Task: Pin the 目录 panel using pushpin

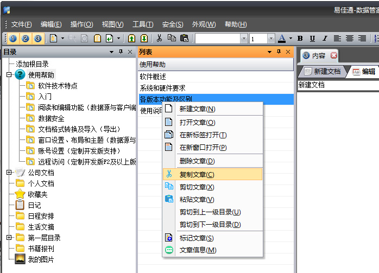Action: 120,52
